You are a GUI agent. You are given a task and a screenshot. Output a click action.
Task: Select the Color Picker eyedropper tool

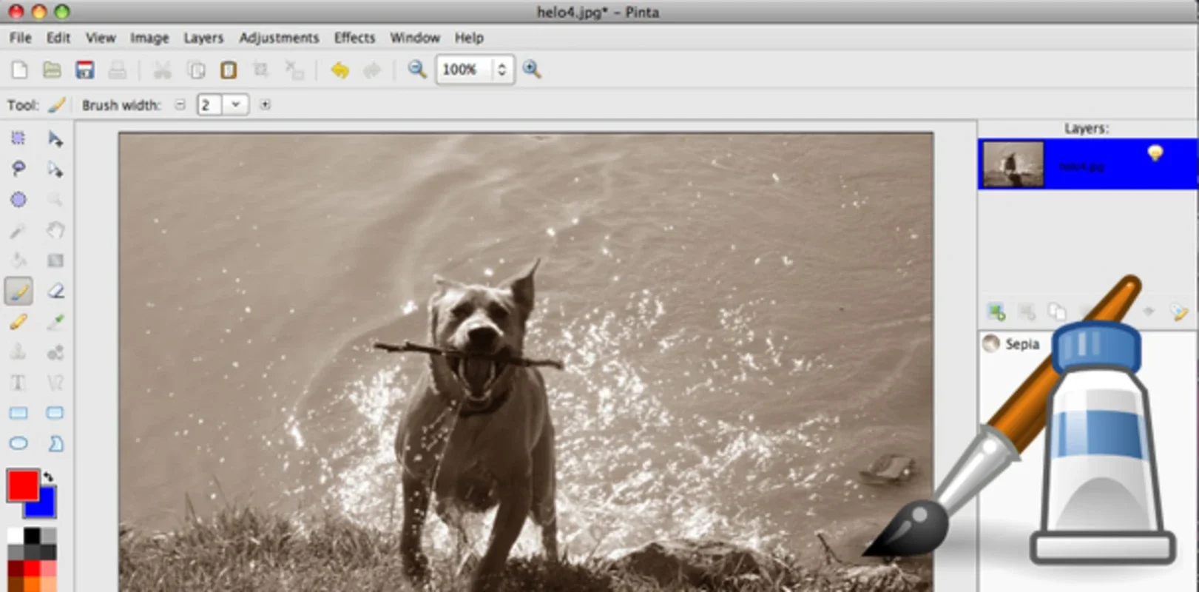[x=55, y=322]
